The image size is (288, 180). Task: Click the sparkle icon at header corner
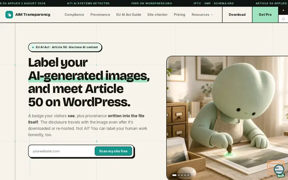point(283,10)
